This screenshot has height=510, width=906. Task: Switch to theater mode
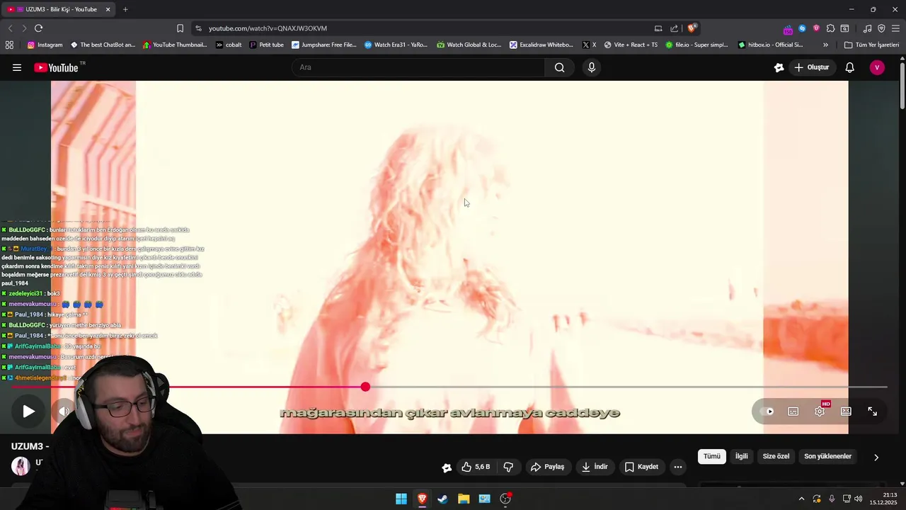pyautogui.click(x=846, y=412)
